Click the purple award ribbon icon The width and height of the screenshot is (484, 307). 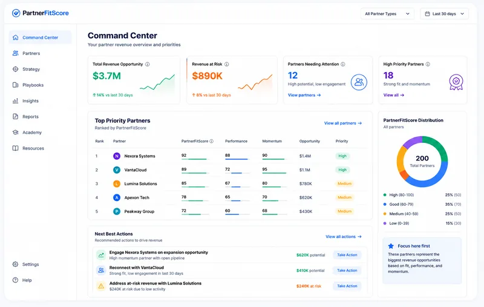coord(456,82)
